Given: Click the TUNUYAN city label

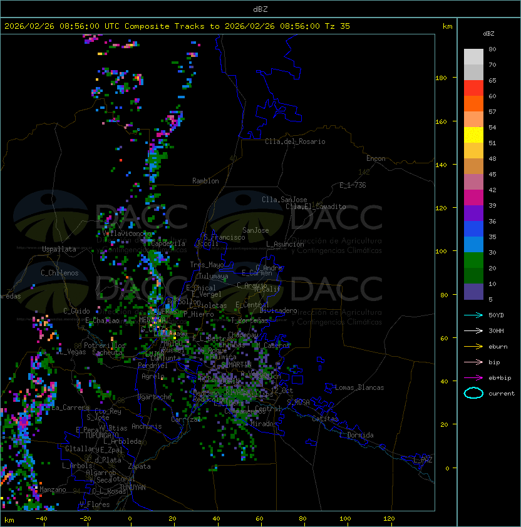Looking at the screenshot, I should (132, 488).
